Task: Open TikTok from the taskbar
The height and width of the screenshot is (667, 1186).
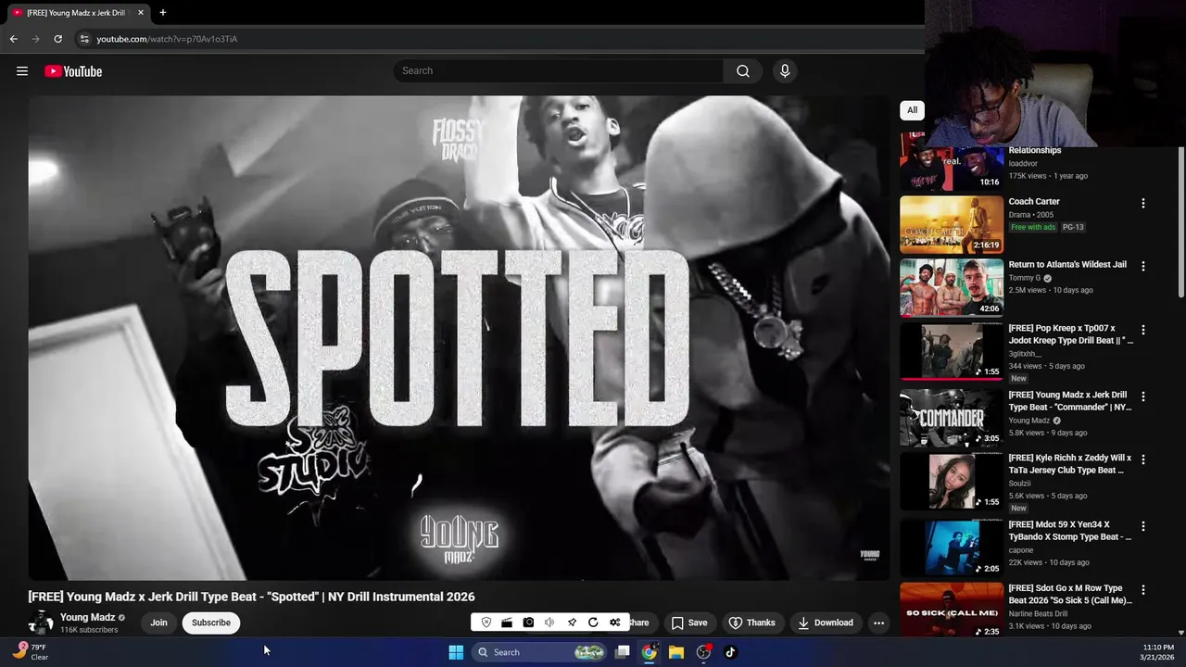Action: coord(730,652)
